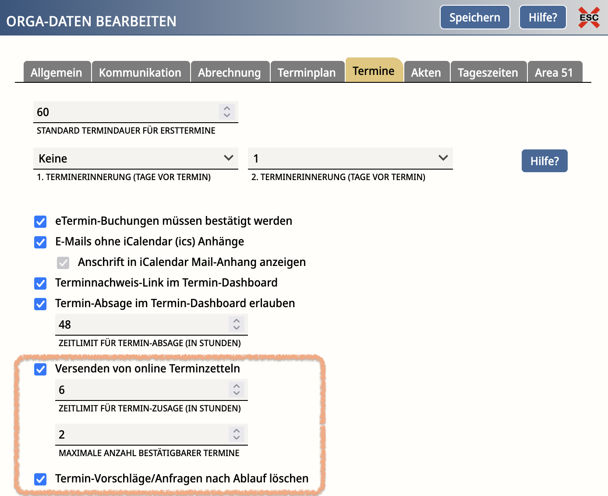Toggle E-Mails ohne iCalendar Anhänge checkbox
The width and height of the screenshot is (608, 496).
[40, 242]
